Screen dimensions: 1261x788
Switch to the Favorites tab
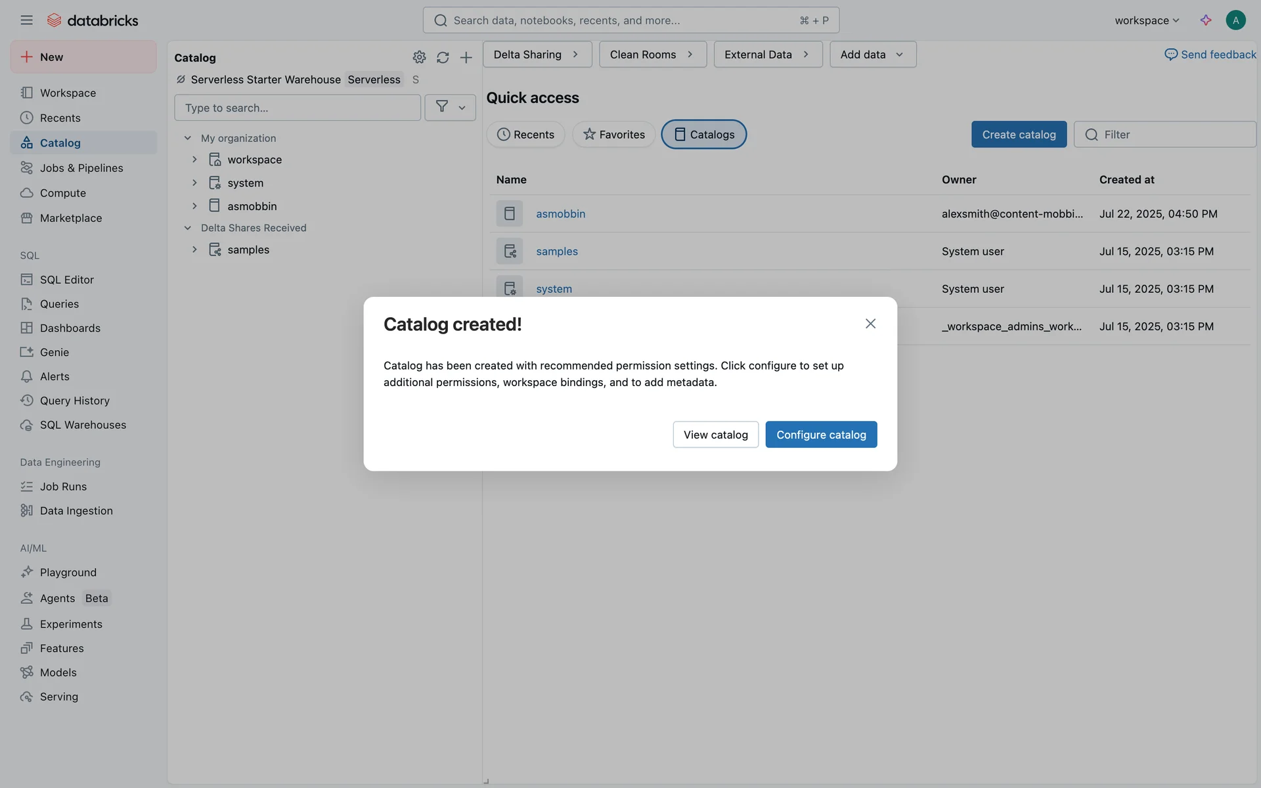click(x=613, y=135)
